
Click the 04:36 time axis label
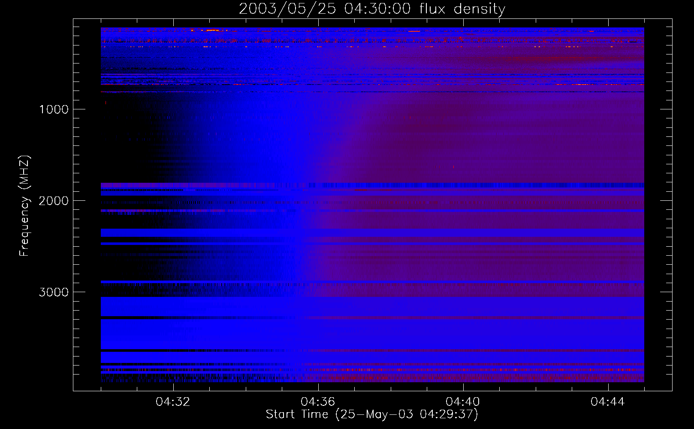pyautogui.click(x=318, y=402)
